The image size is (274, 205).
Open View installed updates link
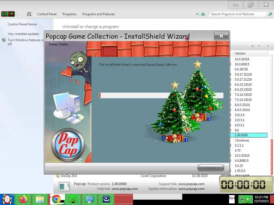pyautogui.click(x=24, y=34)
